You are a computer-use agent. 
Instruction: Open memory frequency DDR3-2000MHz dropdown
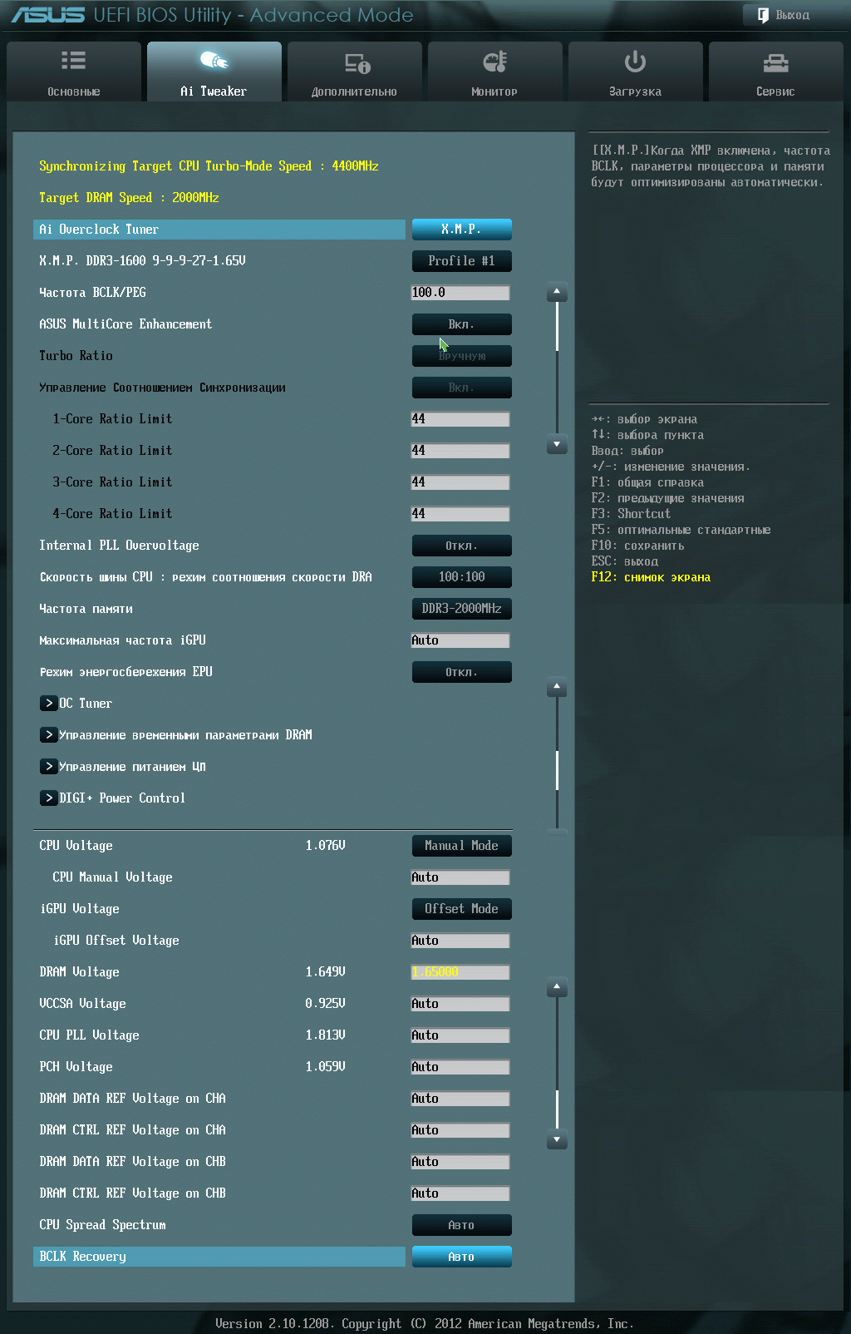coord(461,609)
